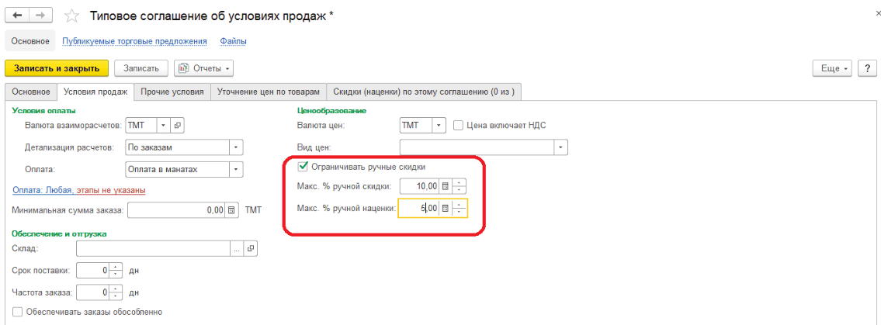Open calculator in minimum order amount field
The height and width of the screenshot is (325, 881).
pos(231,209)
